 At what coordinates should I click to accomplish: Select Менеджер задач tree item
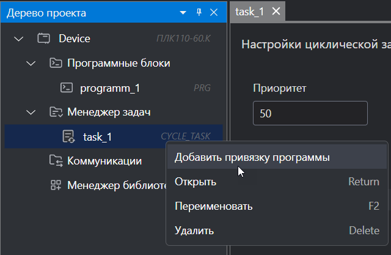point(109,112)
